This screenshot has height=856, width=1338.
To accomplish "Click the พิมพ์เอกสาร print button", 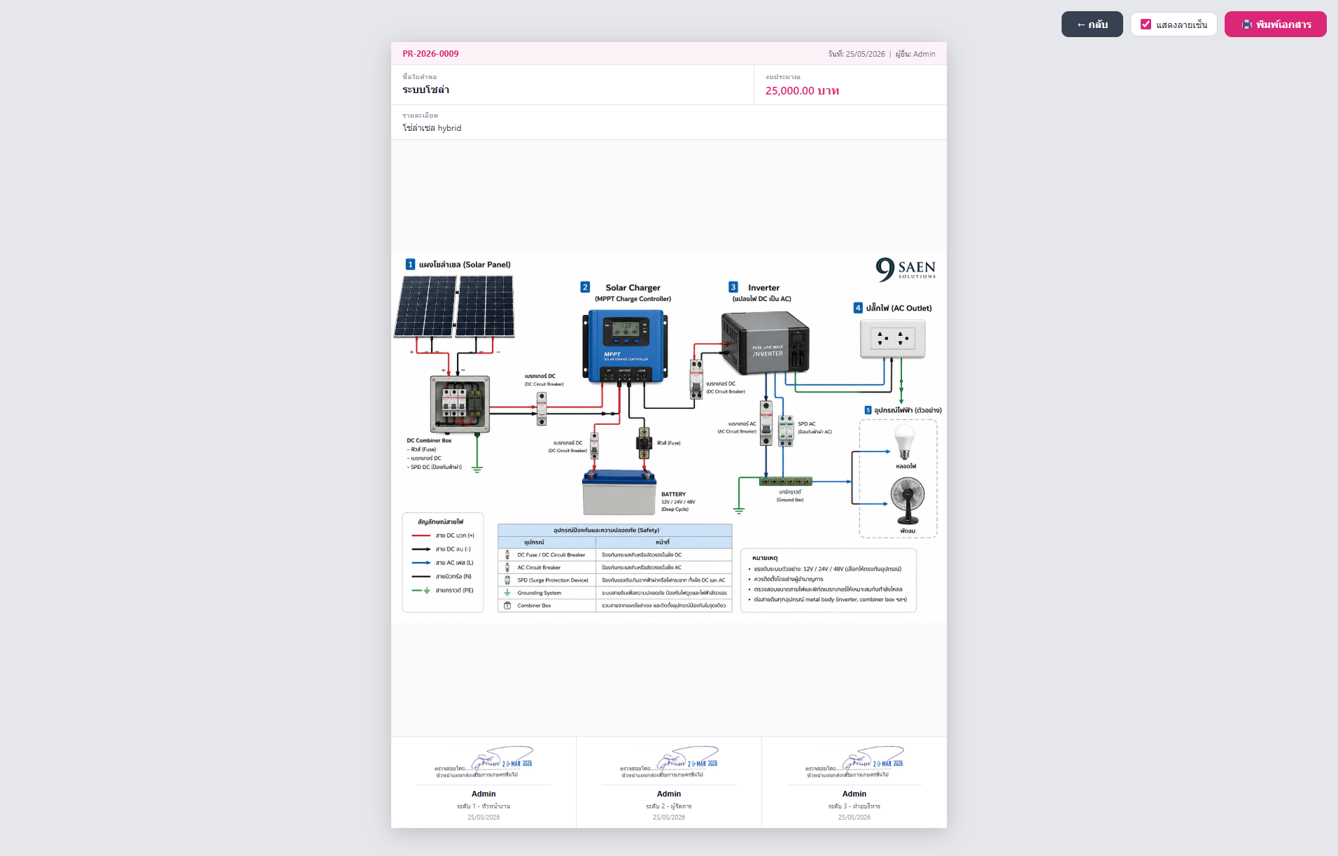I will point(1275,24).
